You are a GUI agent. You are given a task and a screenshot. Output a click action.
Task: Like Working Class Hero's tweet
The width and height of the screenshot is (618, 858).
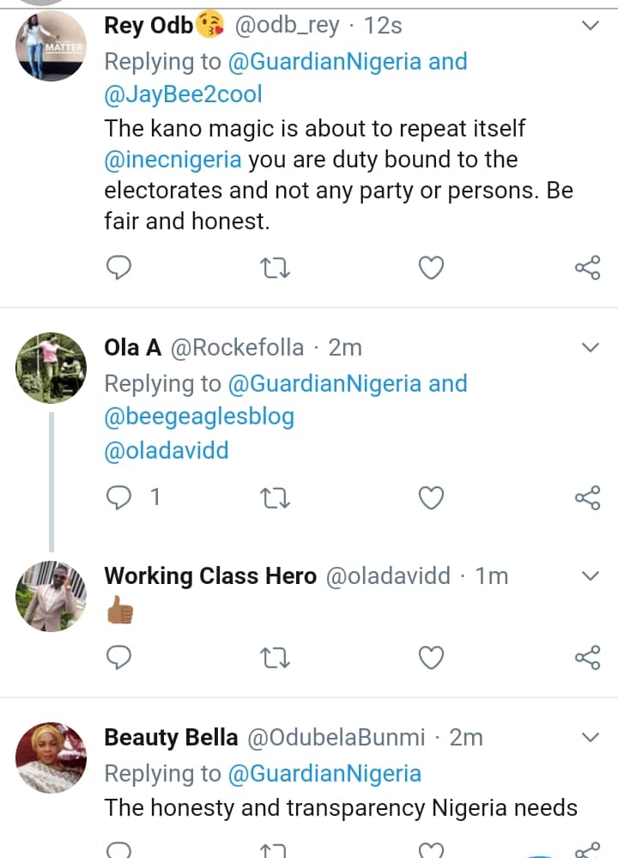click(431, 658)
